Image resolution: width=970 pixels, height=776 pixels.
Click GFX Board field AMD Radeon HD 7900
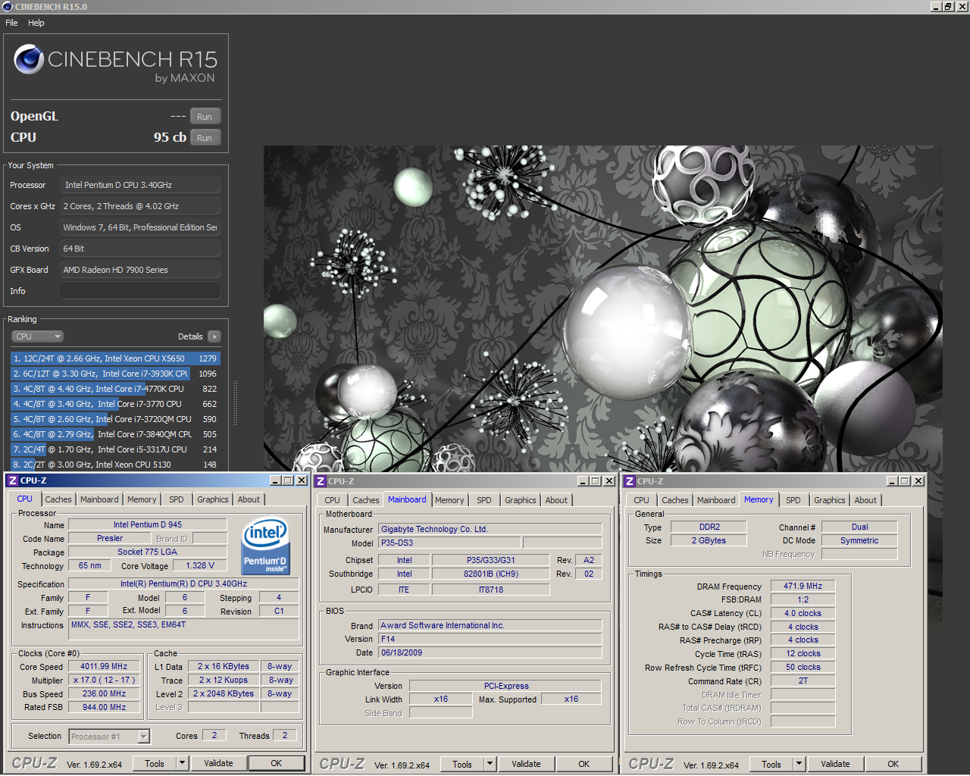140,270
